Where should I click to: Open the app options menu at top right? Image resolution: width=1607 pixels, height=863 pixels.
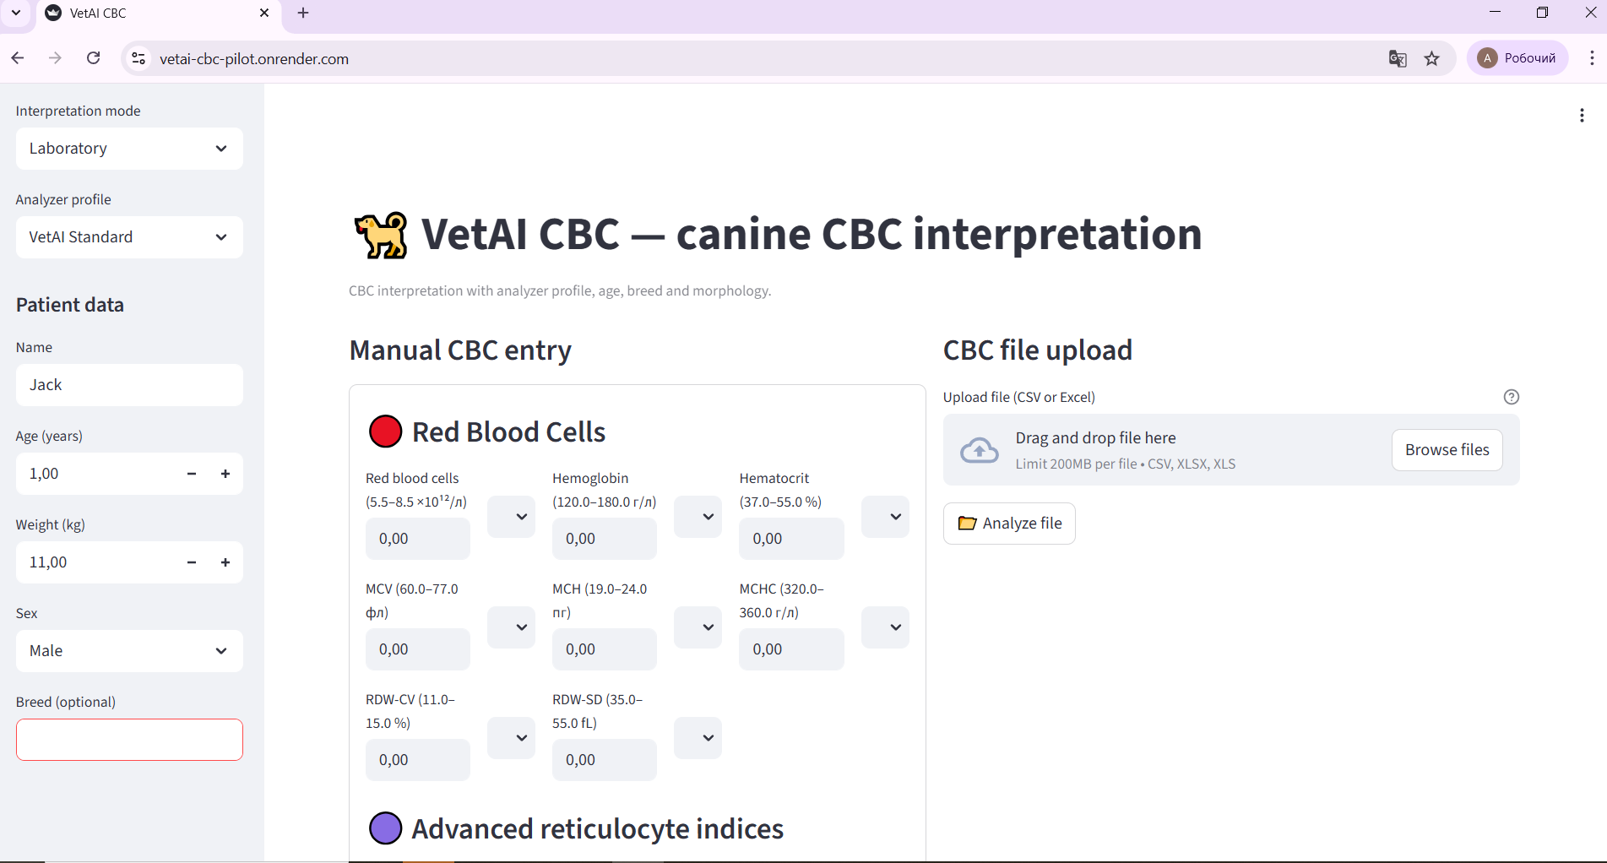pyautogui.click(x=1583, y=115)
